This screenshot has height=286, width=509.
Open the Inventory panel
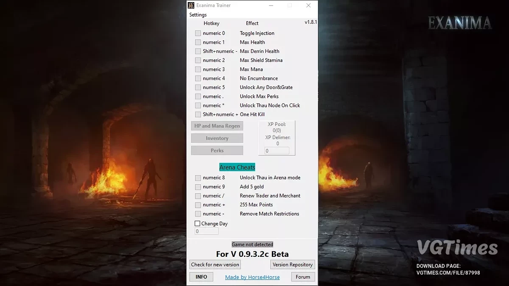(217, 138)
